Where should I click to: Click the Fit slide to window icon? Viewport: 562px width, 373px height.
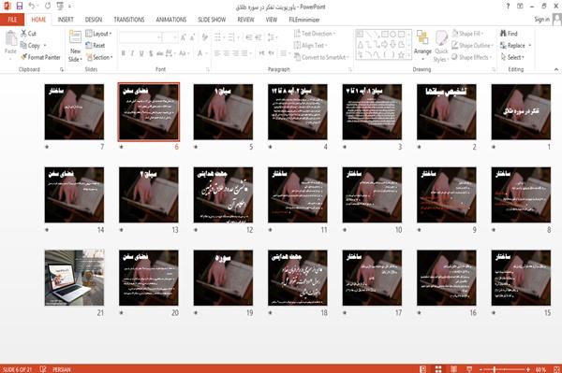[x=556, y=369]
